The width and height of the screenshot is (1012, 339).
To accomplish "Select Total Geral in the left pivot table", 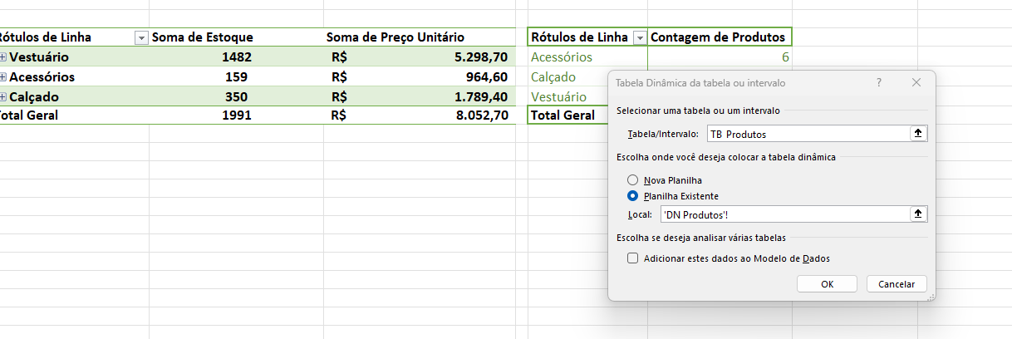I will 29,115.
